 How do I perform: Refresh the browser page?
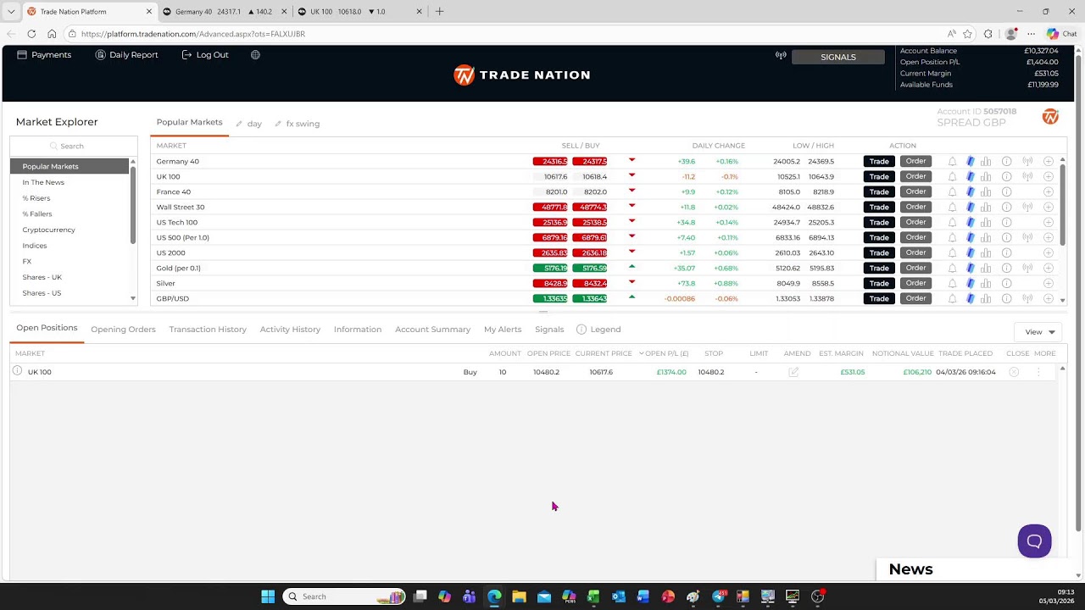[x=31, y=34]
